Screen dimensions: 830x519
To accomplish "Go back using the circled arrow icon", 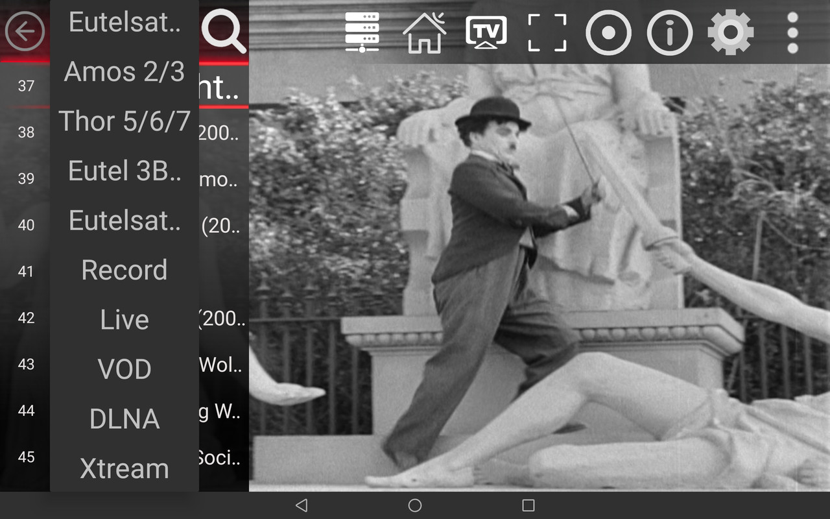I will pos(25,31).
